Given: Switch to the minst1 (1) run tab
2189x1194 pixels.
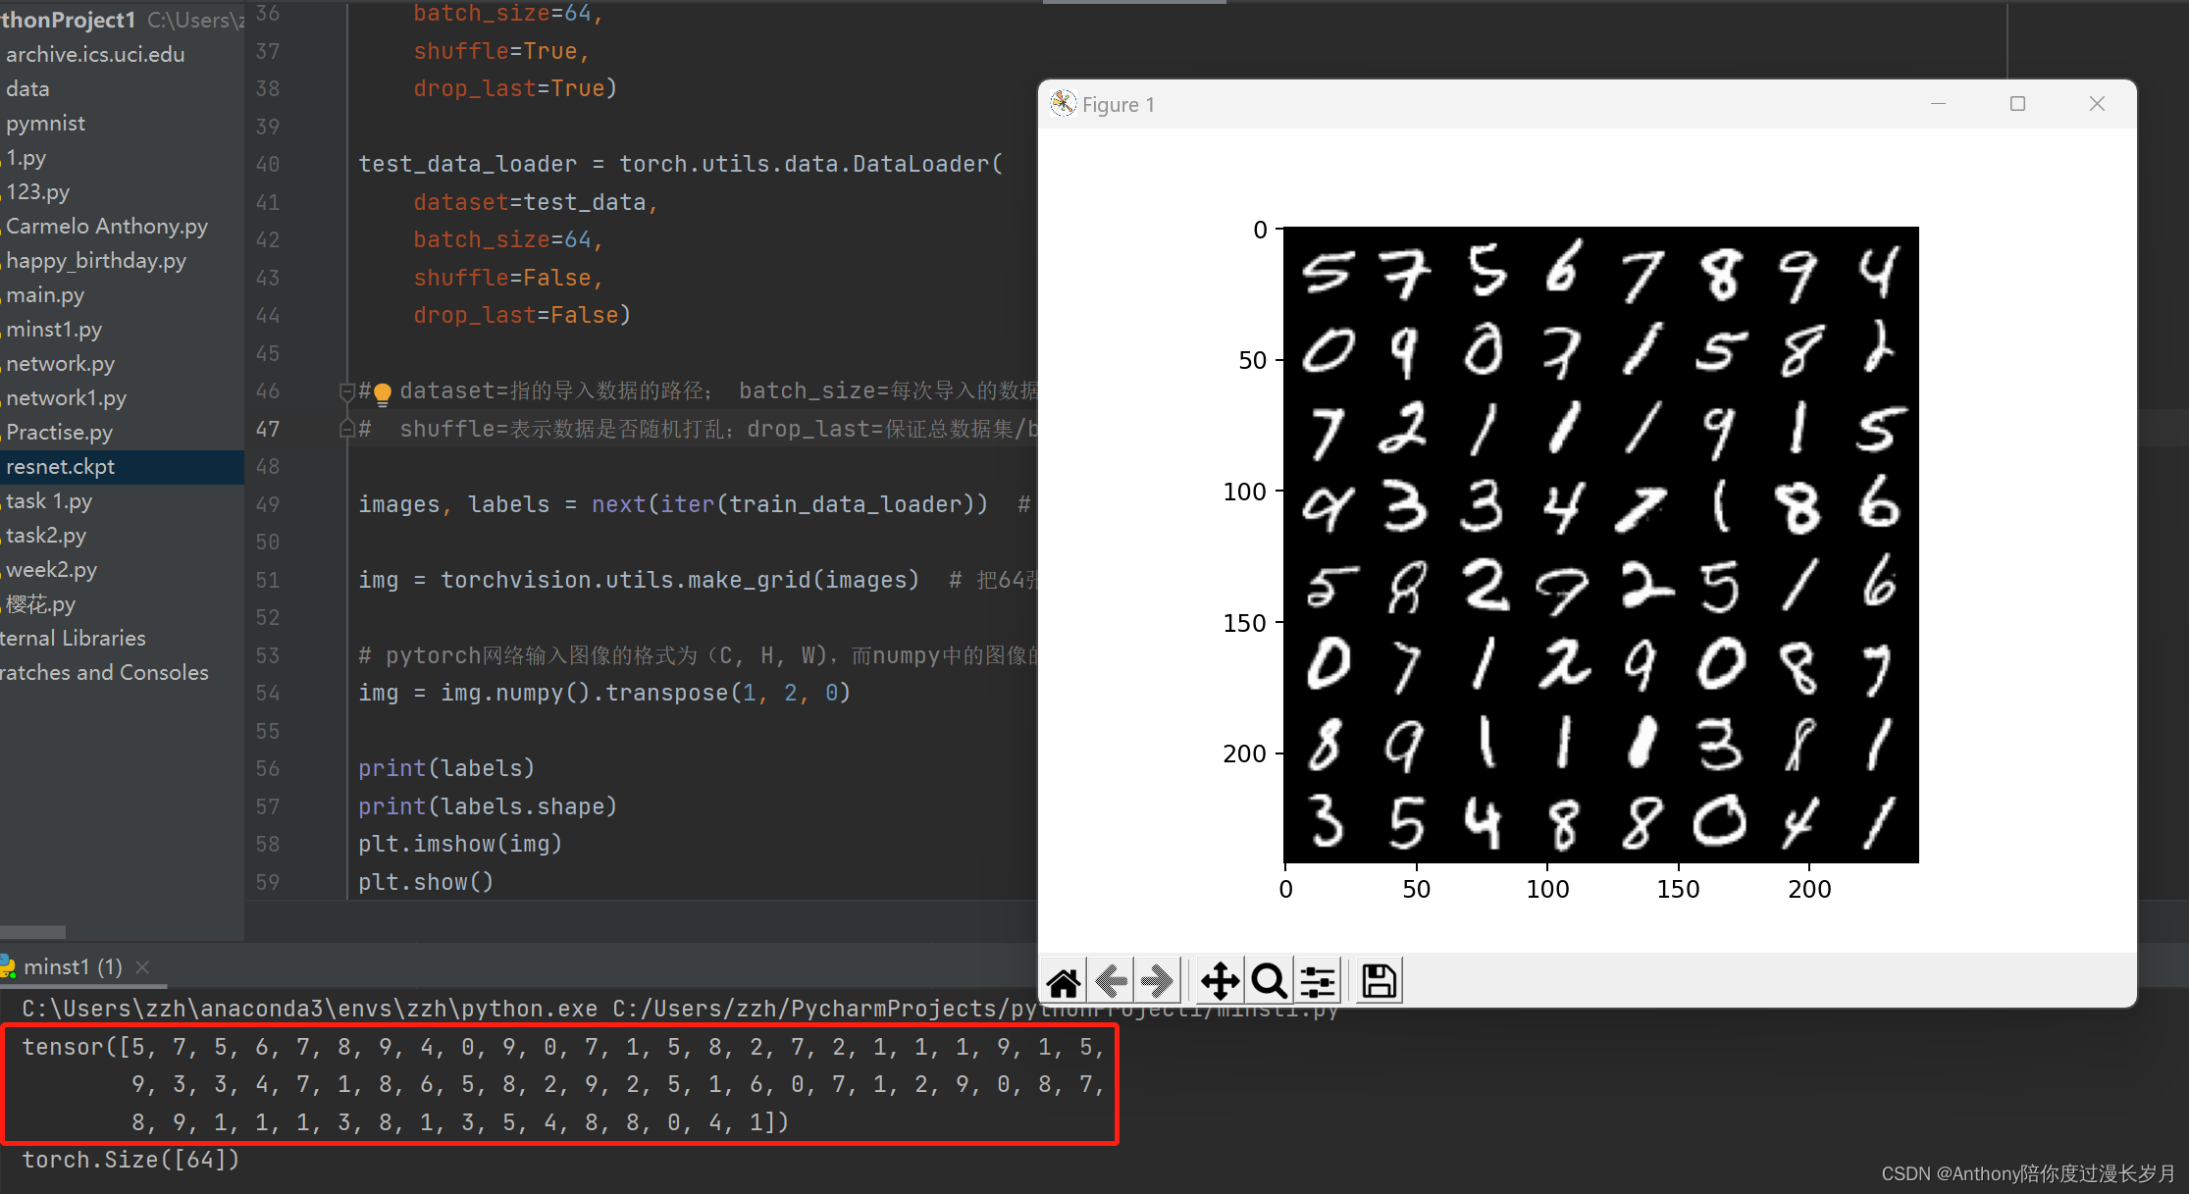Looking at the screenshot, I should tap(73, 967).
